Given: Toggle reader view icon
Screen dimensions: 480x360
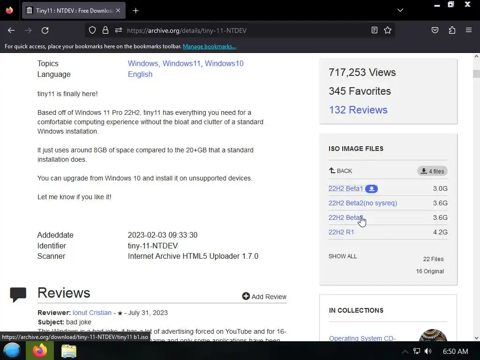Looking at the screenshot, I should pyautogui.click(x=374, y=30).
